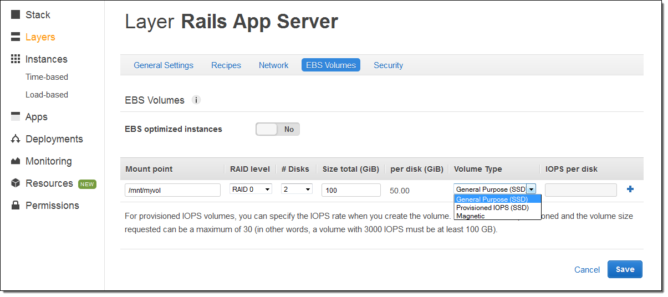Select Magnetic volume type option
Image resolution: width=668 pixels, height=297 pixels.
pos(471,216)
